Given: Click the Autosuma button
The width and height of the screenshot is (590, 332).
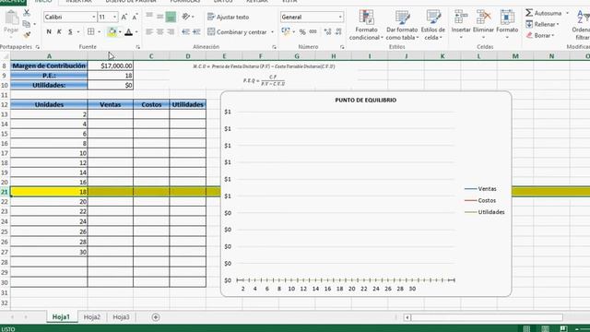Looking at the screenshot, I should (544, 13).
